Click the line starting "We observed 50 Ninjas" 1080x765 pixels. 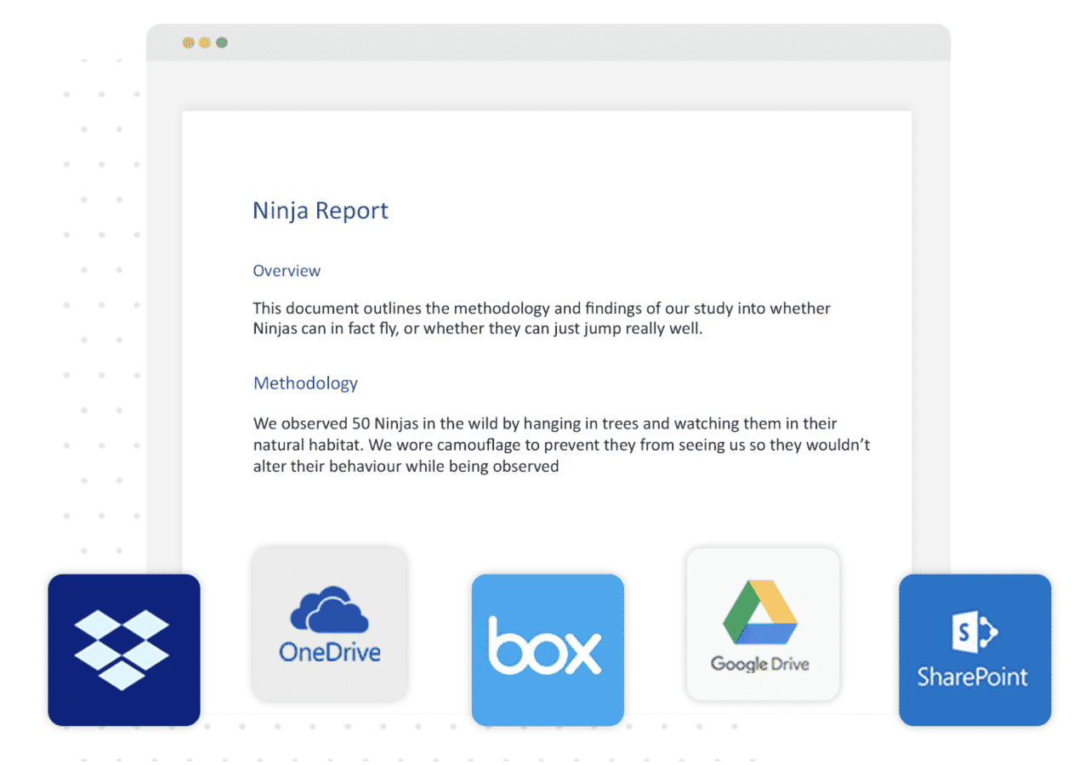click(x=545, y=423)
